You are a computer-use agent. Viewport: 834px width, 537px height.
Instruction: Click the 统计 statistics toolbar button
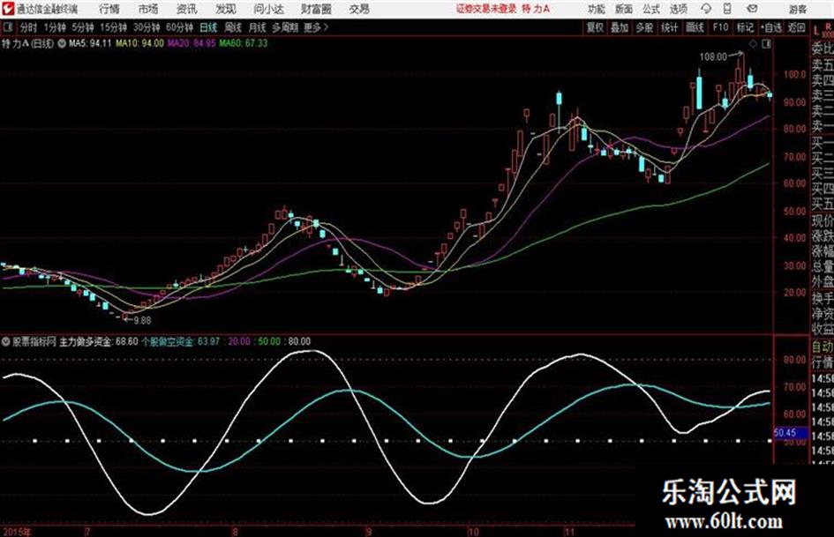(x=670, y=27)
